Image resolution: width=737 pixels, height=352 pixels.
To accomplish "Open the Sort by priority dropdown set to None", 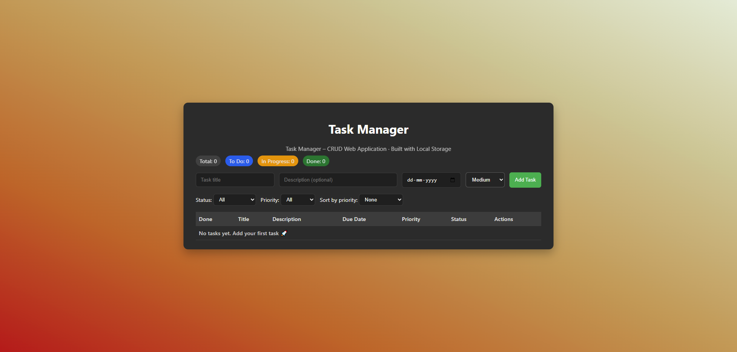I will [x=380, y=200].
